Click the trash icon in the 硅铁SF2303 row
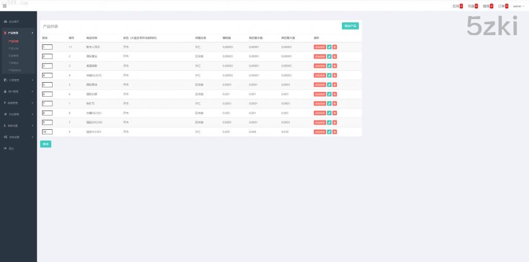Viewport: 529px width, 262px height. coord(335,132)
